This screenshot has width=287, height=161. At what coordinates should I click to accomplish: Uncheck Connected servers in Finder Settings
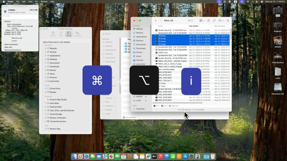(46, 122)
